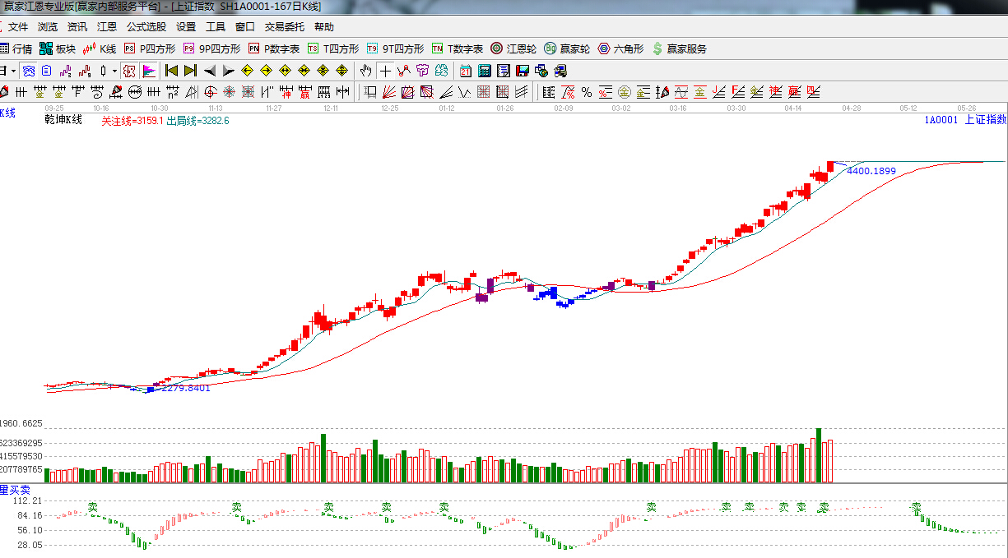The width and height of the screenshot is (1008, 558).
Task: Open the calculator icon in toolbar
Action: click(485, 71)
